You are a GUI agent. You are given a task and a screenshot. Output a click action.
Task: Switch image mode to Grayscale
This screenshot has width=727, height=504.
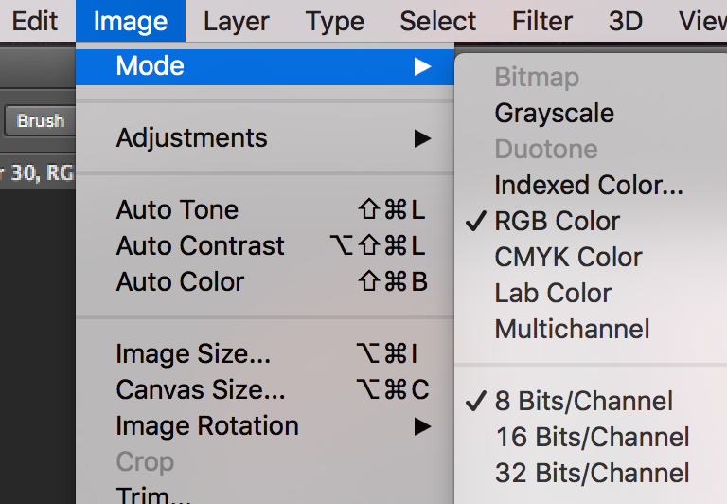tap(554, 114)
